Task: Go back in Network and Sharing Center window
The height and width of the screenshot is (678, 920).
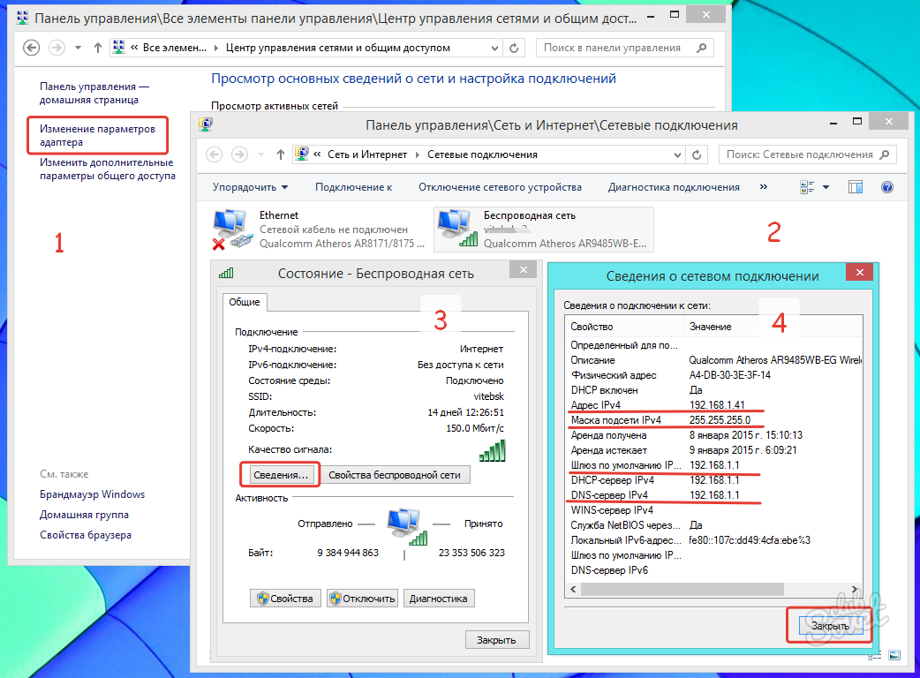Action: click(31, 48)
